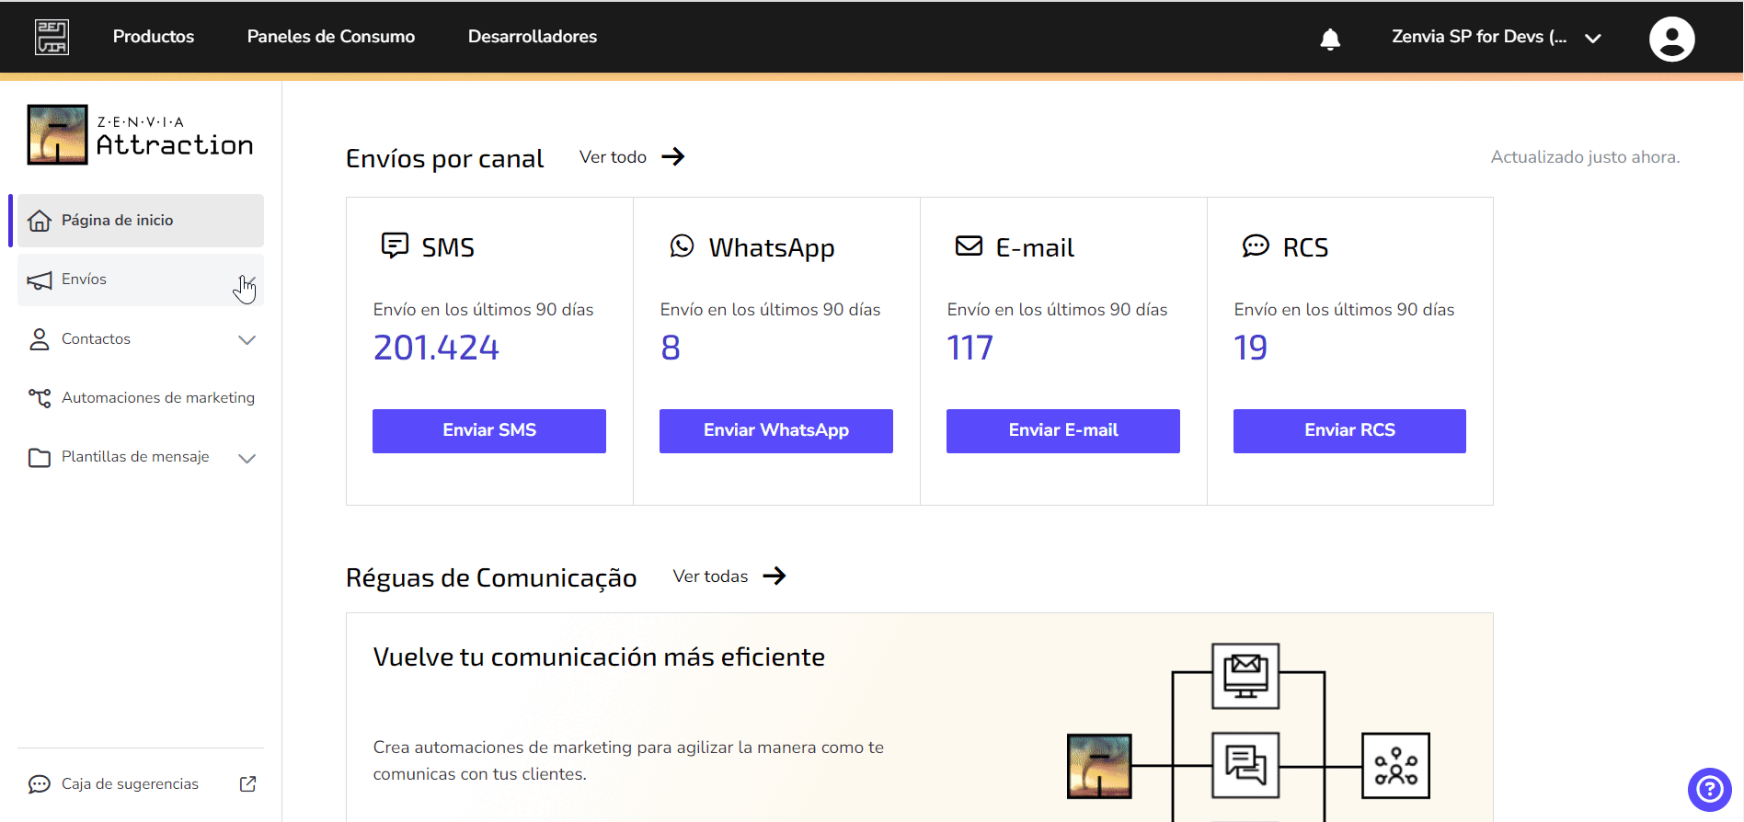Viewport: 1744px width, 822px height.
Task: Expand the Plantillas de mensaje chevron
Action: [247, 458]
